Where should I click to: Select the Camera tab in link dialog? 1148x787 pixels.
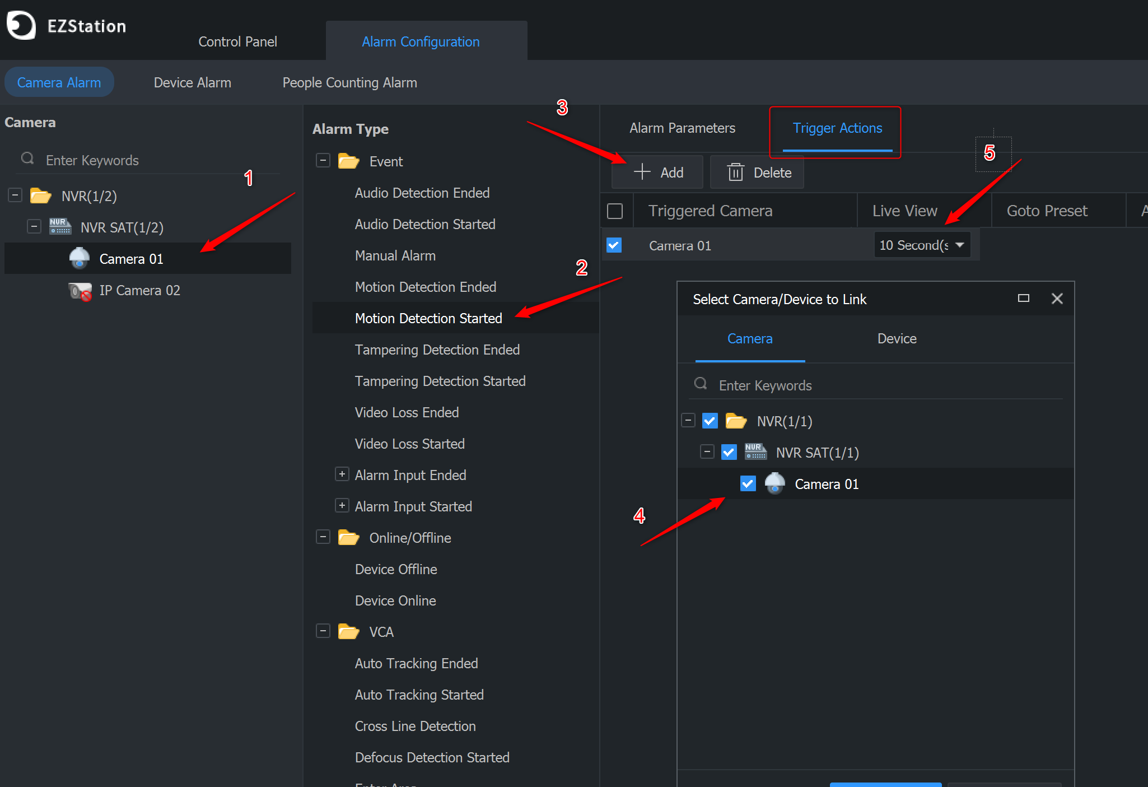coord(750,339)
